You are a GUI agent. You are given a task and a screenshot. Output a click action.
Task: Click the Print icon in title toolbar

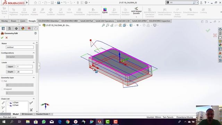coord(59,2)
